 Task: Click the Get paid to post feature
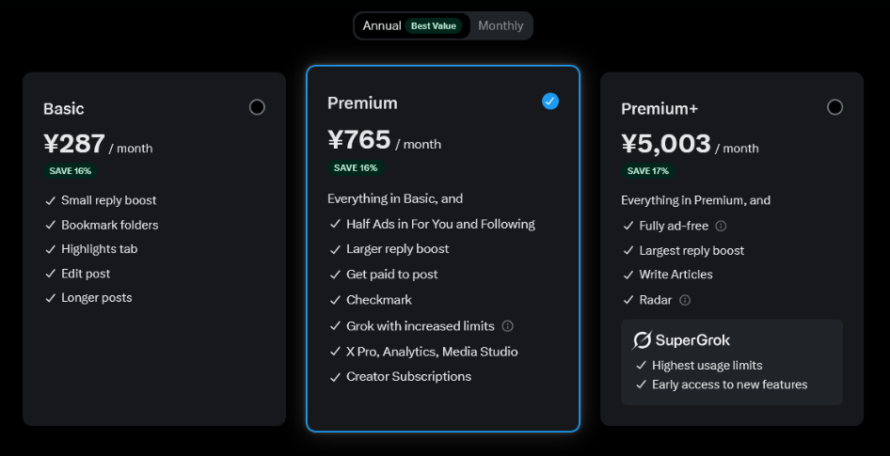click(x=392, y=275)
